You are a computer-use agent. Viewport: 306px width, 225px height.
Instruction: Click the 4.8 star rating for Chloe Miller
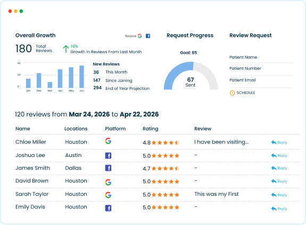coord(161,143)
